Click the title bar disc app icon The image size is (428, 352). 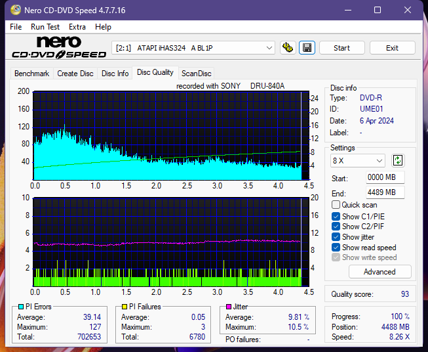pyautogui.click(x=16, y=10)
